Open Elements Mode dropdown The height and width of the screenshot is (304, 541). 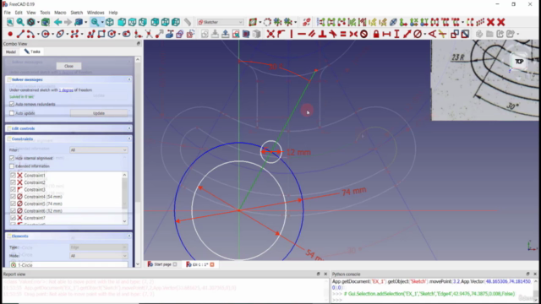pyautogui.click(x=99, y=256)
